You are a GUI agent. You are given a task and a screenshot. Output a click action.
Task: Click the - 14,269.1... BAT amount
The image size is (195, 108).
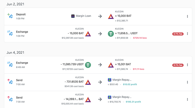[74, 99]
